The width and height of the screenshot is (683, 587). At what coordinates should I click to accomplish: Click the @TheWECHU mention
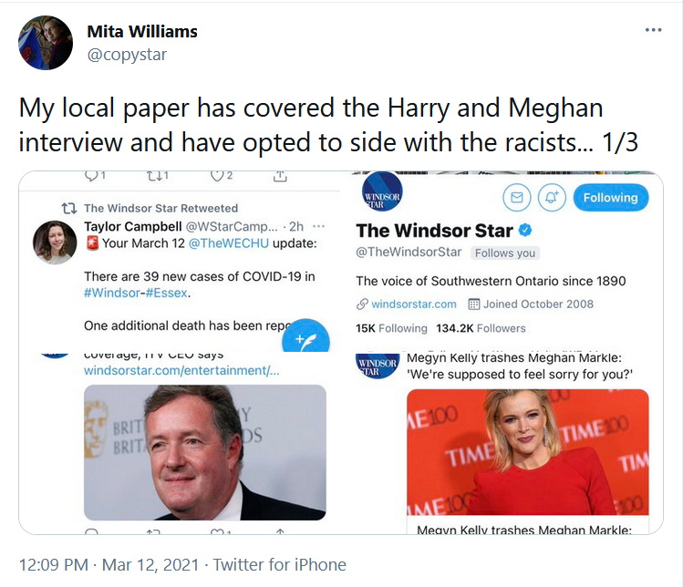[x=229, y=243]
